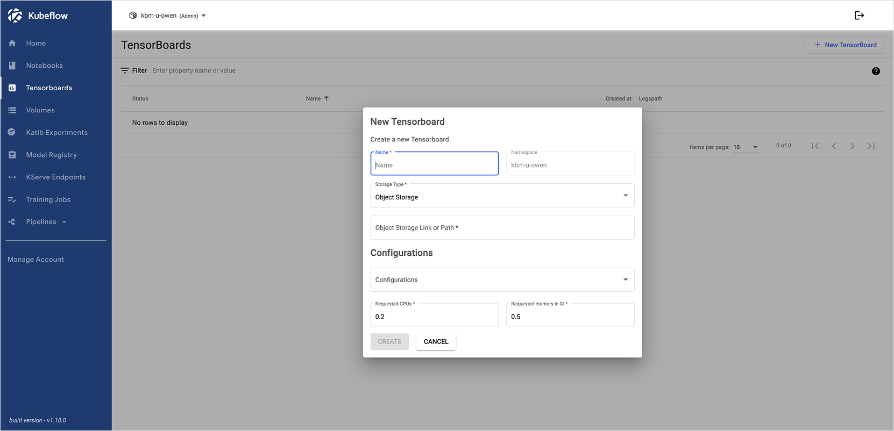The height and width of the screenshot is (431, 894).
Task: Click the New TensorBoard button
Action: (x=845, y=45)
